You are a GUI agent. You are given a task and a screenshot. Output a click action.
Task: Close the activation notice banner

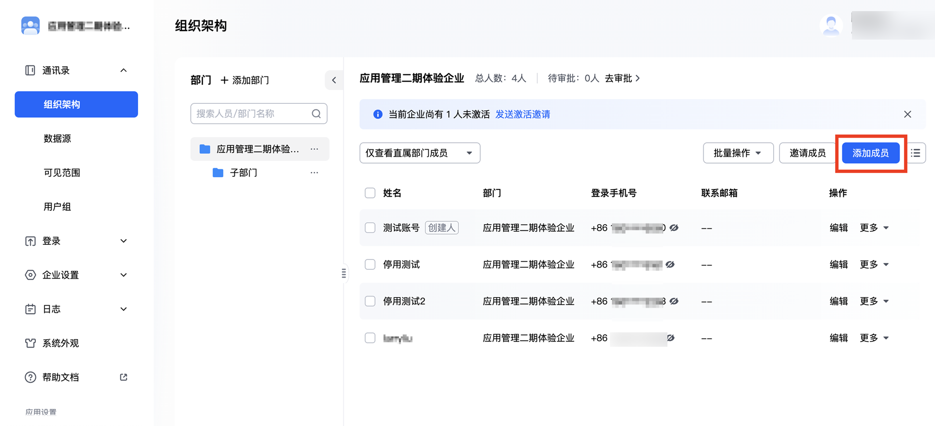point(907,114)
